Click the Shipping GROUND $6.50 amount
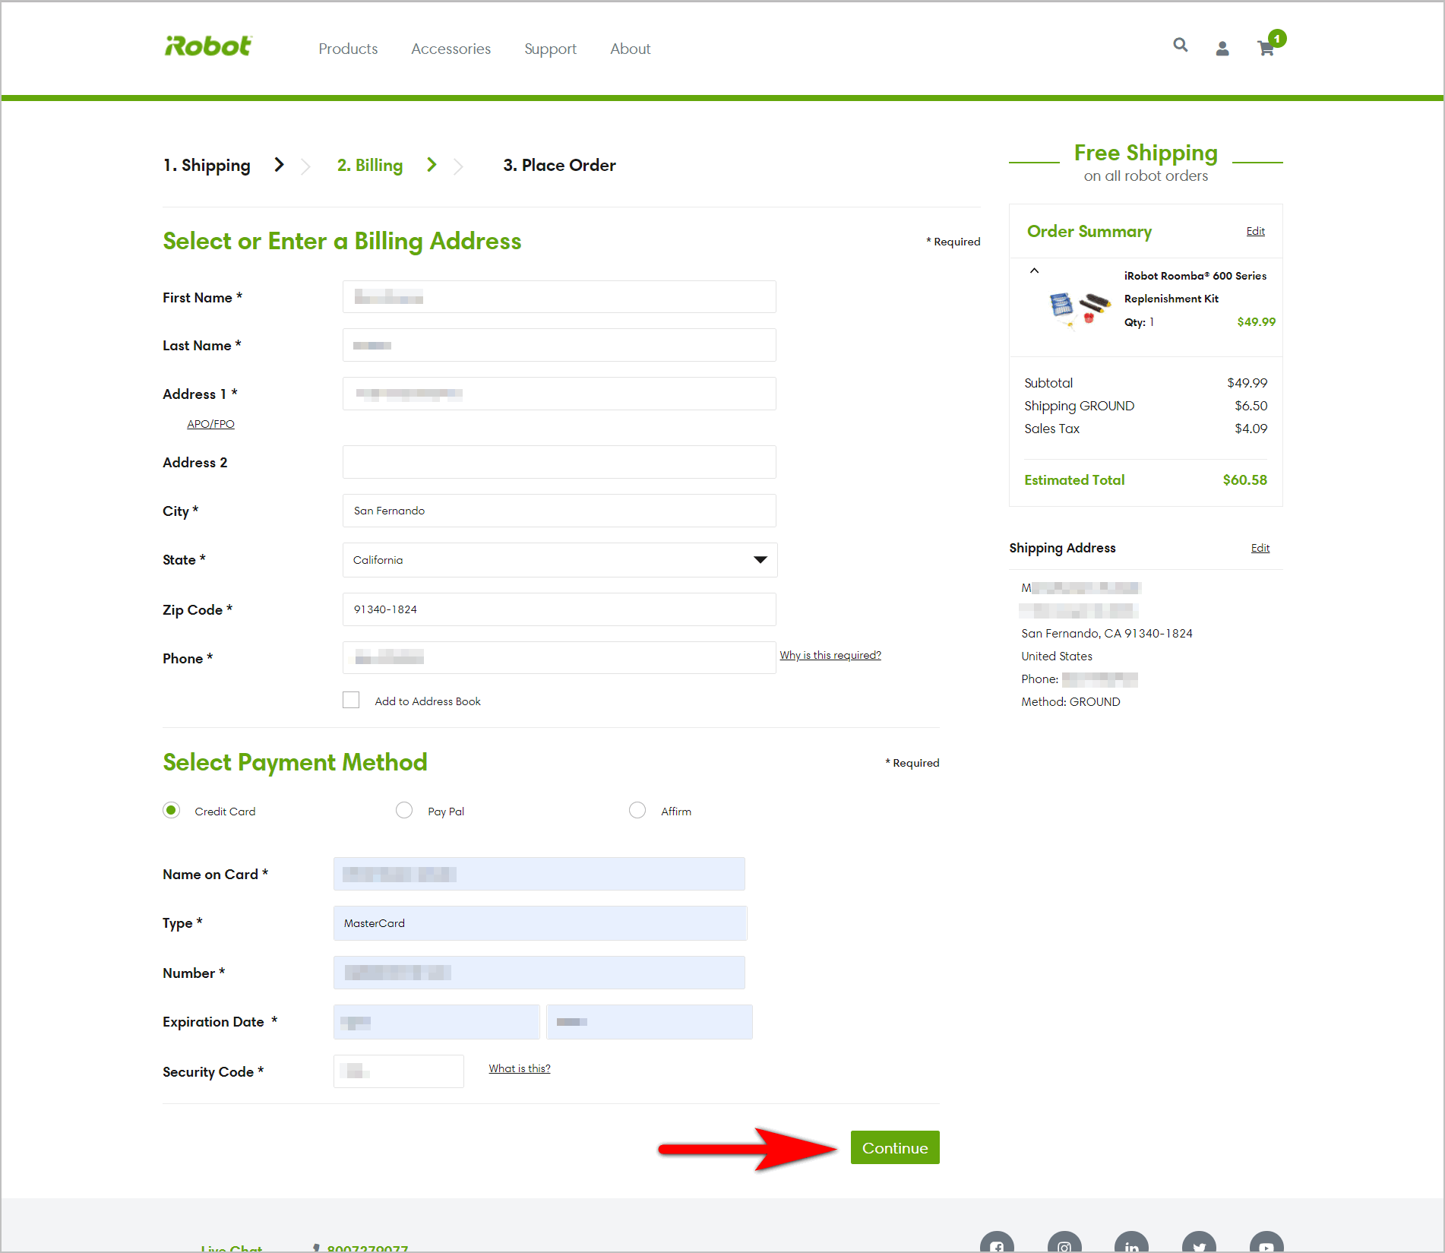Viewport: 1445px width, 1253px height. click(1251, 406)
